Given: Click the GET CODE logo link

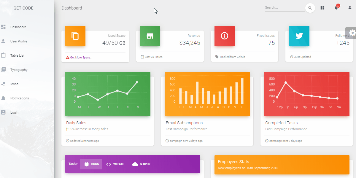Looking at the screenshot, I should (x=23, y=8).
